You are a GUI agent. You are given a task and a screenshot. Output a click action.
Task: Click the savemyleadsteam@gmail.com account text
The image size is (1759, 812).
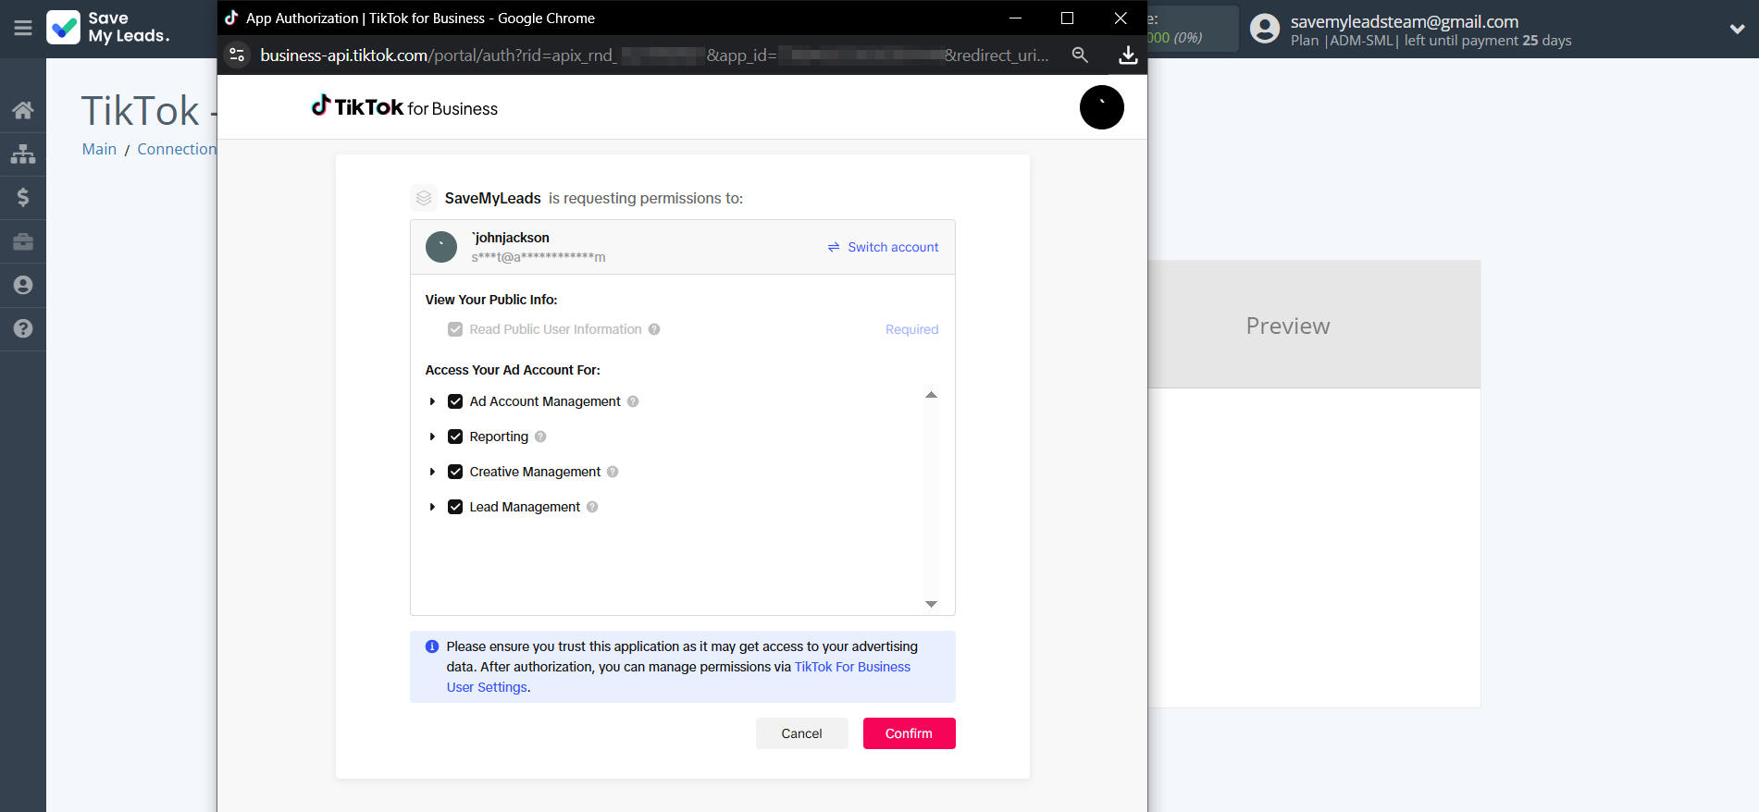[1405, 21]
